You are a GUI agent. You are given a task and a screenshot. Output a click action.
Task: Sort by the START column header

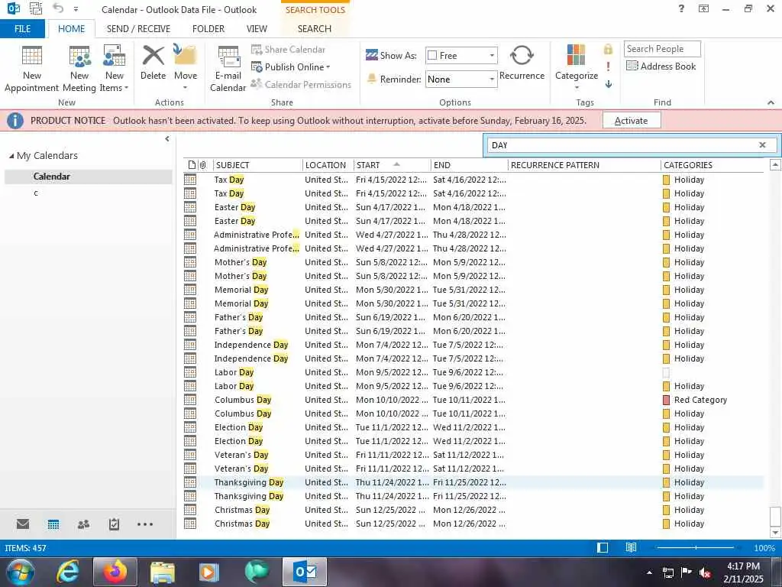[x=392, y=165]
